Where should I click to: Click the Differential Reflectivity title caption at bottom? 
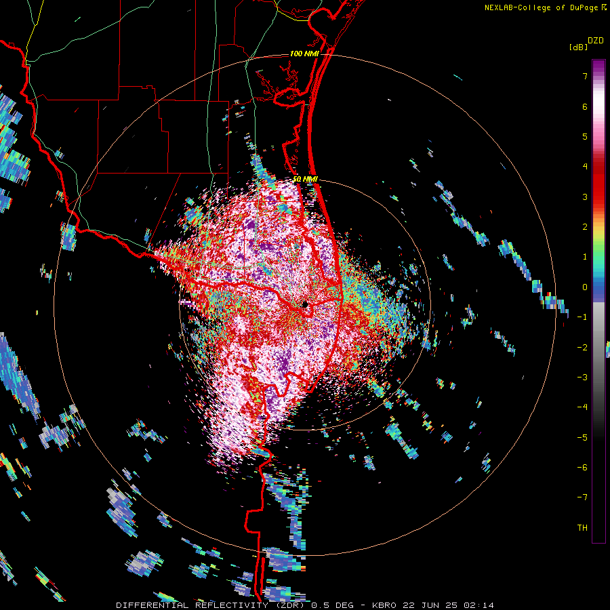click(305, 605)
